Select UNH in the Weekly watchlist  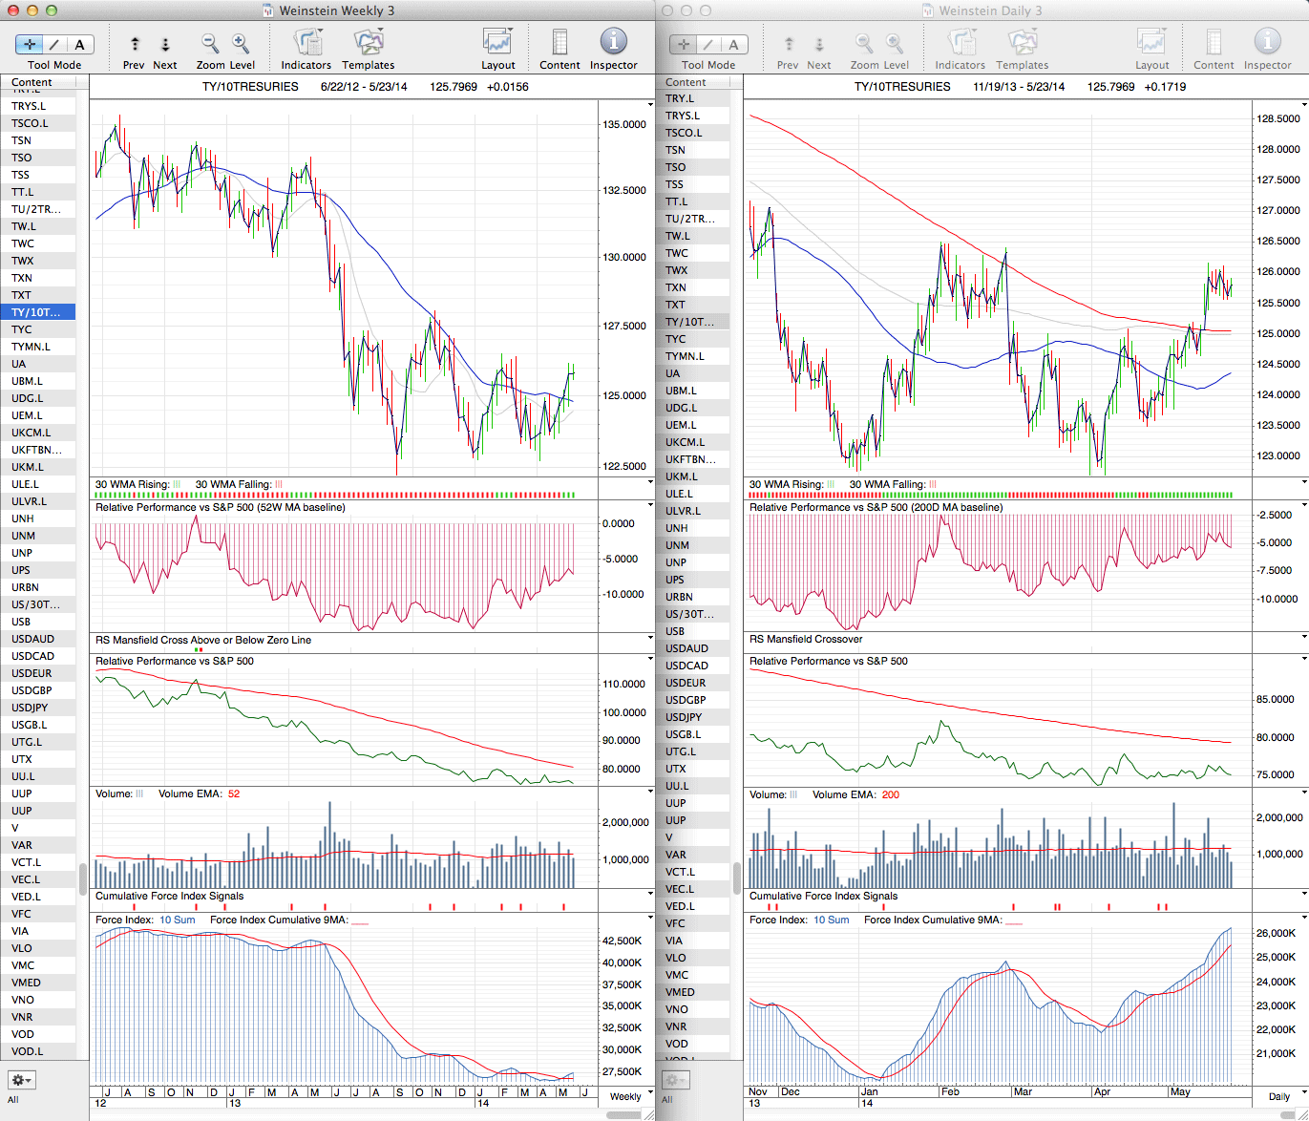click(23, 518)
